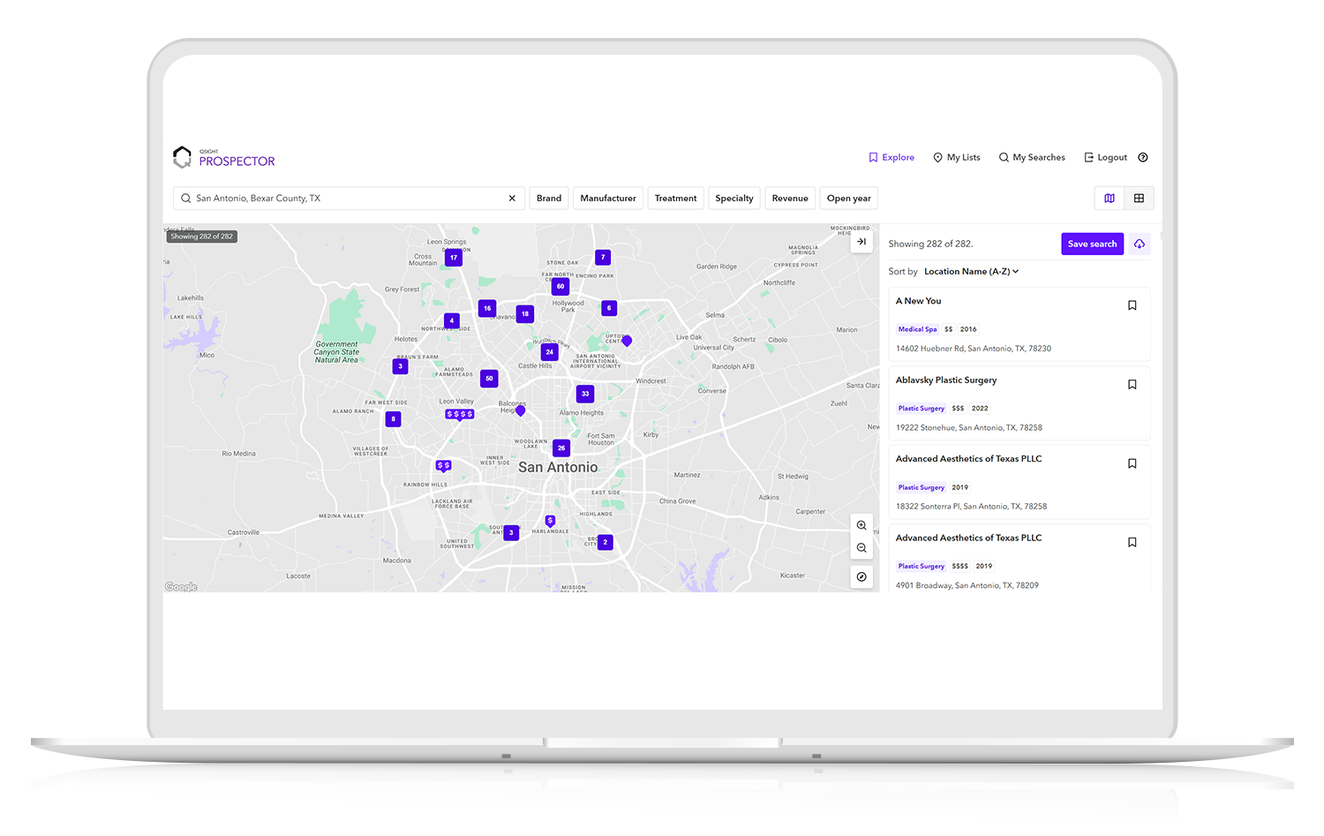The image size is (1324, 836).
Task: Click the Save search button
Action: click(1092, 244)
